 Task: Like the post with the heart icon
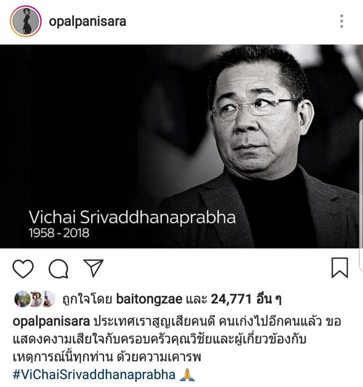23,268
